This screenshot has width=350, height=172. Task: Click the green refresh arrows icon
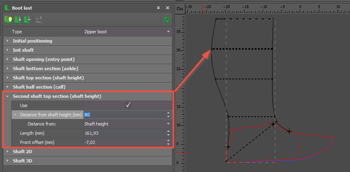click(x=165, y=19)
